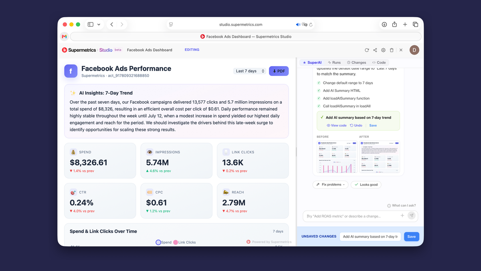Click the $8,326.61 spend value
The width and height of the screenshot is (481, 271).
click(89, 163)
